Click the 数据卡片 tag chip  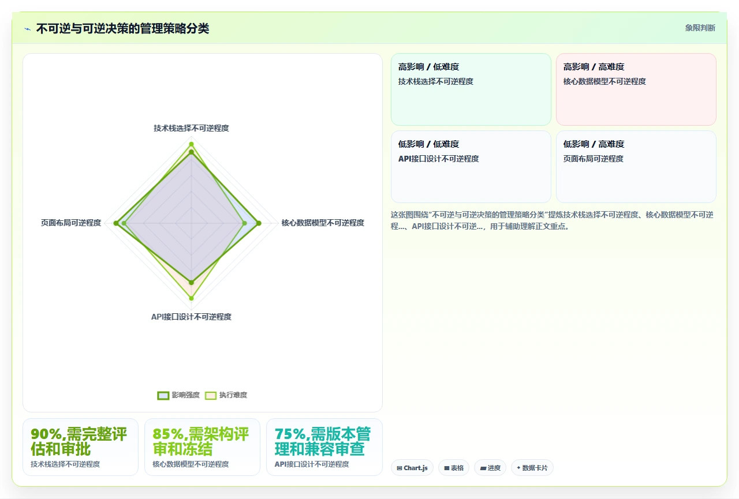pos(532,468)
